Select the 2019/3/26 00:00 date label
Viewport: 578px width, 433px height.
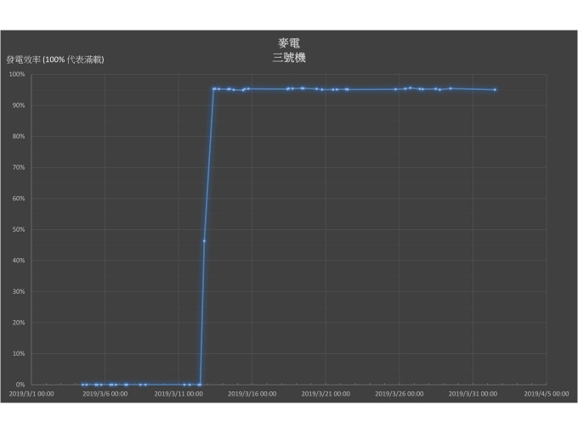click(399, 394)
